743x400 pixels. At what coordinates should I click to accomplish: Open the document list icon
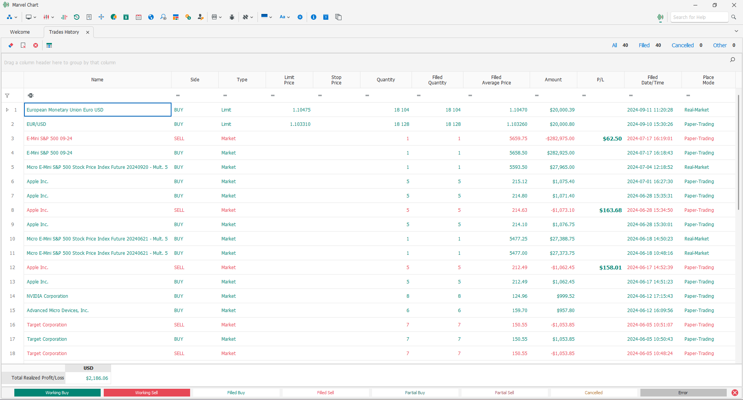[89, 17]
